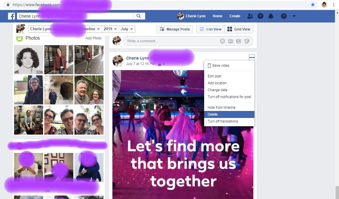
Task: Open Chrome profile avatar icon
Action: [324, 5]
